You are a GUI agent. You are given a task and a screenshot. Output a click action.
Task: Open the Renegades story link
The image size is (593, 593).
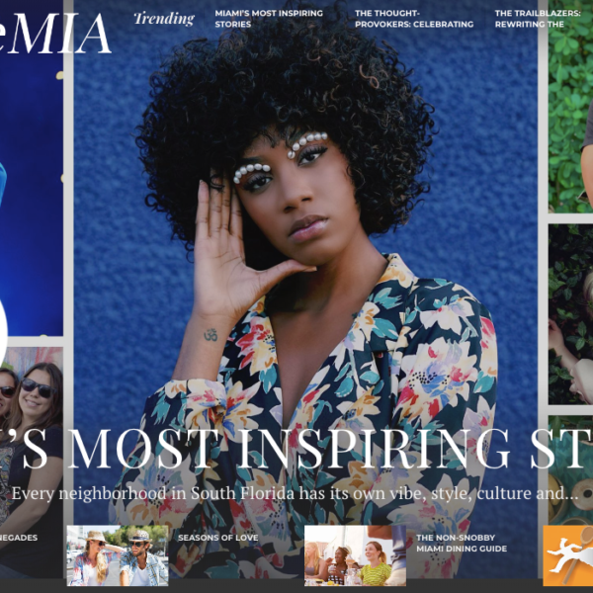(x=19, y=538)
